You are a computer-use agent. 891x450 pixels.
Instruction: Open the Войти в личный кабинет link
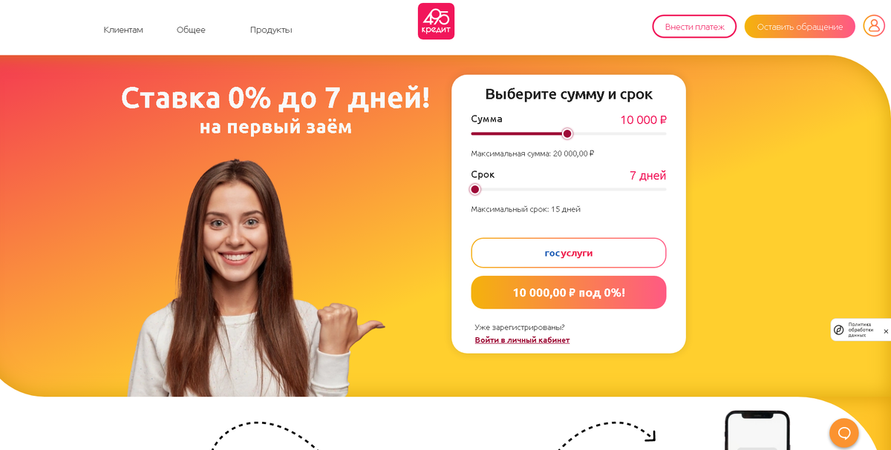(522, 340)
